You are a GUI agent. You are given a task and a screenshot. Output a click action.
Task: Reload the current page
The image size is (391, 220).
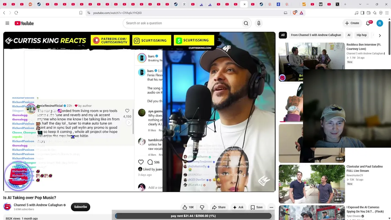pos(16,13)
